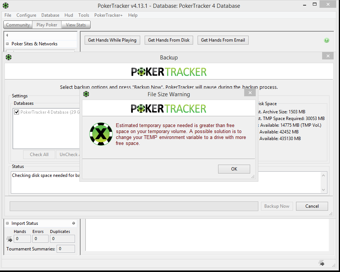Click the Duplicates count field
The height and width of the screenshot is (272, 340).
point(63,239)
